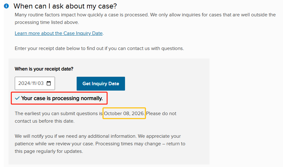The width and height of the screenshot is (283, 167).
Task: Click the this page regularly for updates line
Action: tap(49, 151)
